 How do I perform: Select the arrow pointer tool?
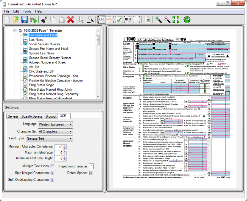click(x=81, y=20)
